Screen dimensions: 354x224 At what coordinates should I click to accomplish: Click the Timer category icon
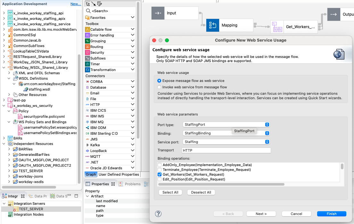[87, 64]
